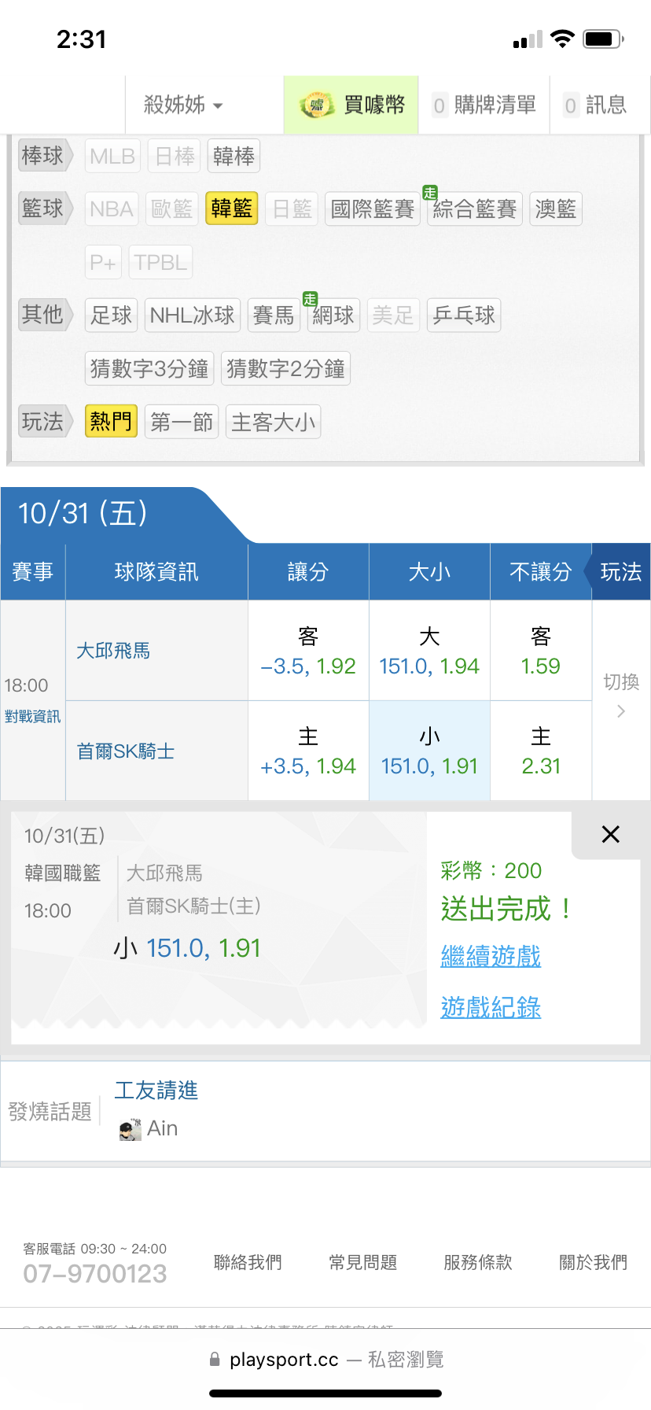Open the 購牌清單 cart

point(484,105)
